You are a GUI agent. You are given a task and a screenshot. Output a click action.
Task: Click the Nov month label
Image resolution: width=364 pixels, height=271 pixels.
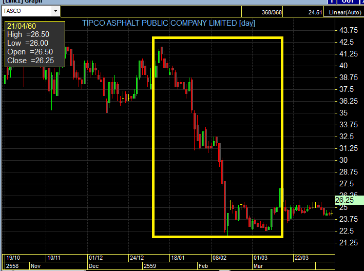point(35,266)
